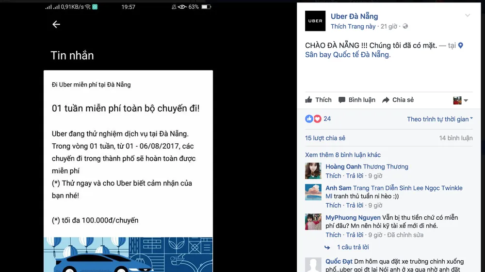
Task: Click the blue like reaction icon
Action: pos(309,119)
